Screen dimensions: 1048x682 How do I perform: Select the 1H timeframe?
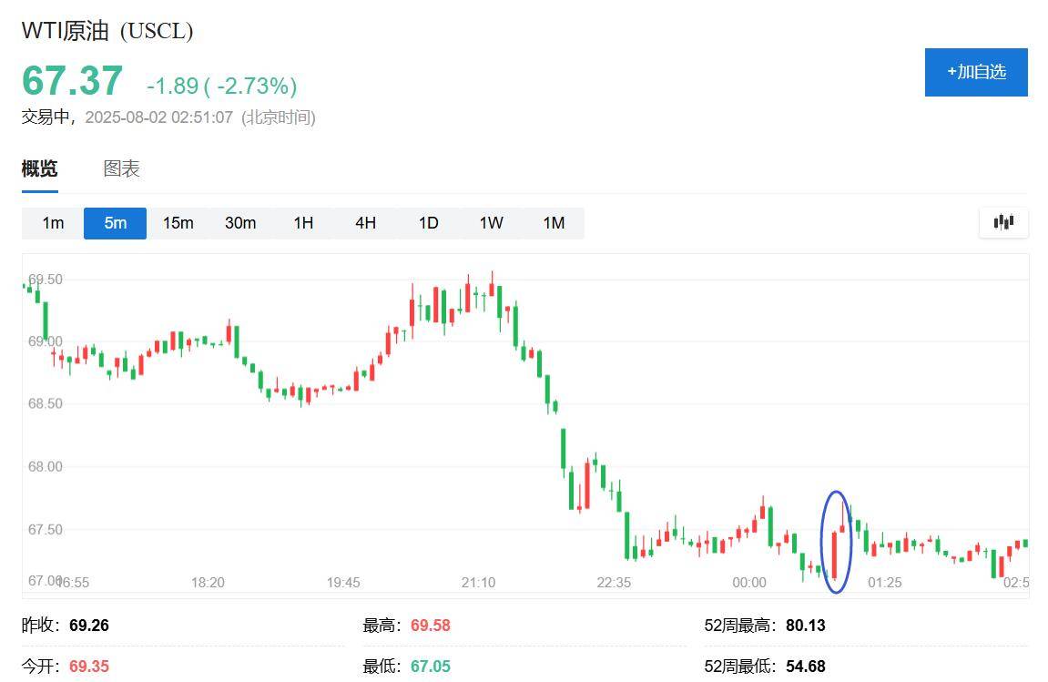(303, 222)
